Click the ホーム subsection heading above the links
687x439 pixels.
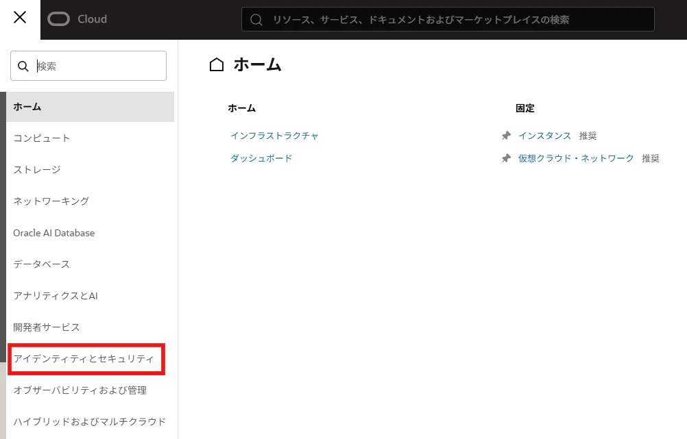[242, 108]
